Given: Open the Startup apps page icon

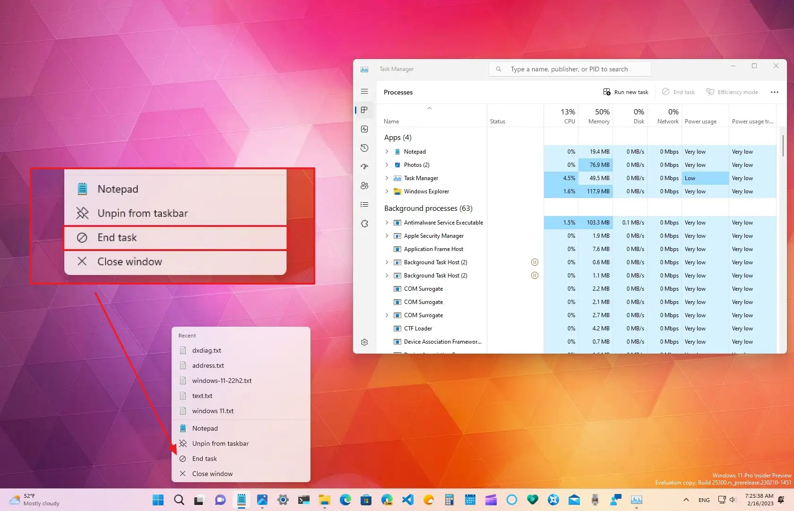Looking at the screenshot, I should [x=364, y=167].
